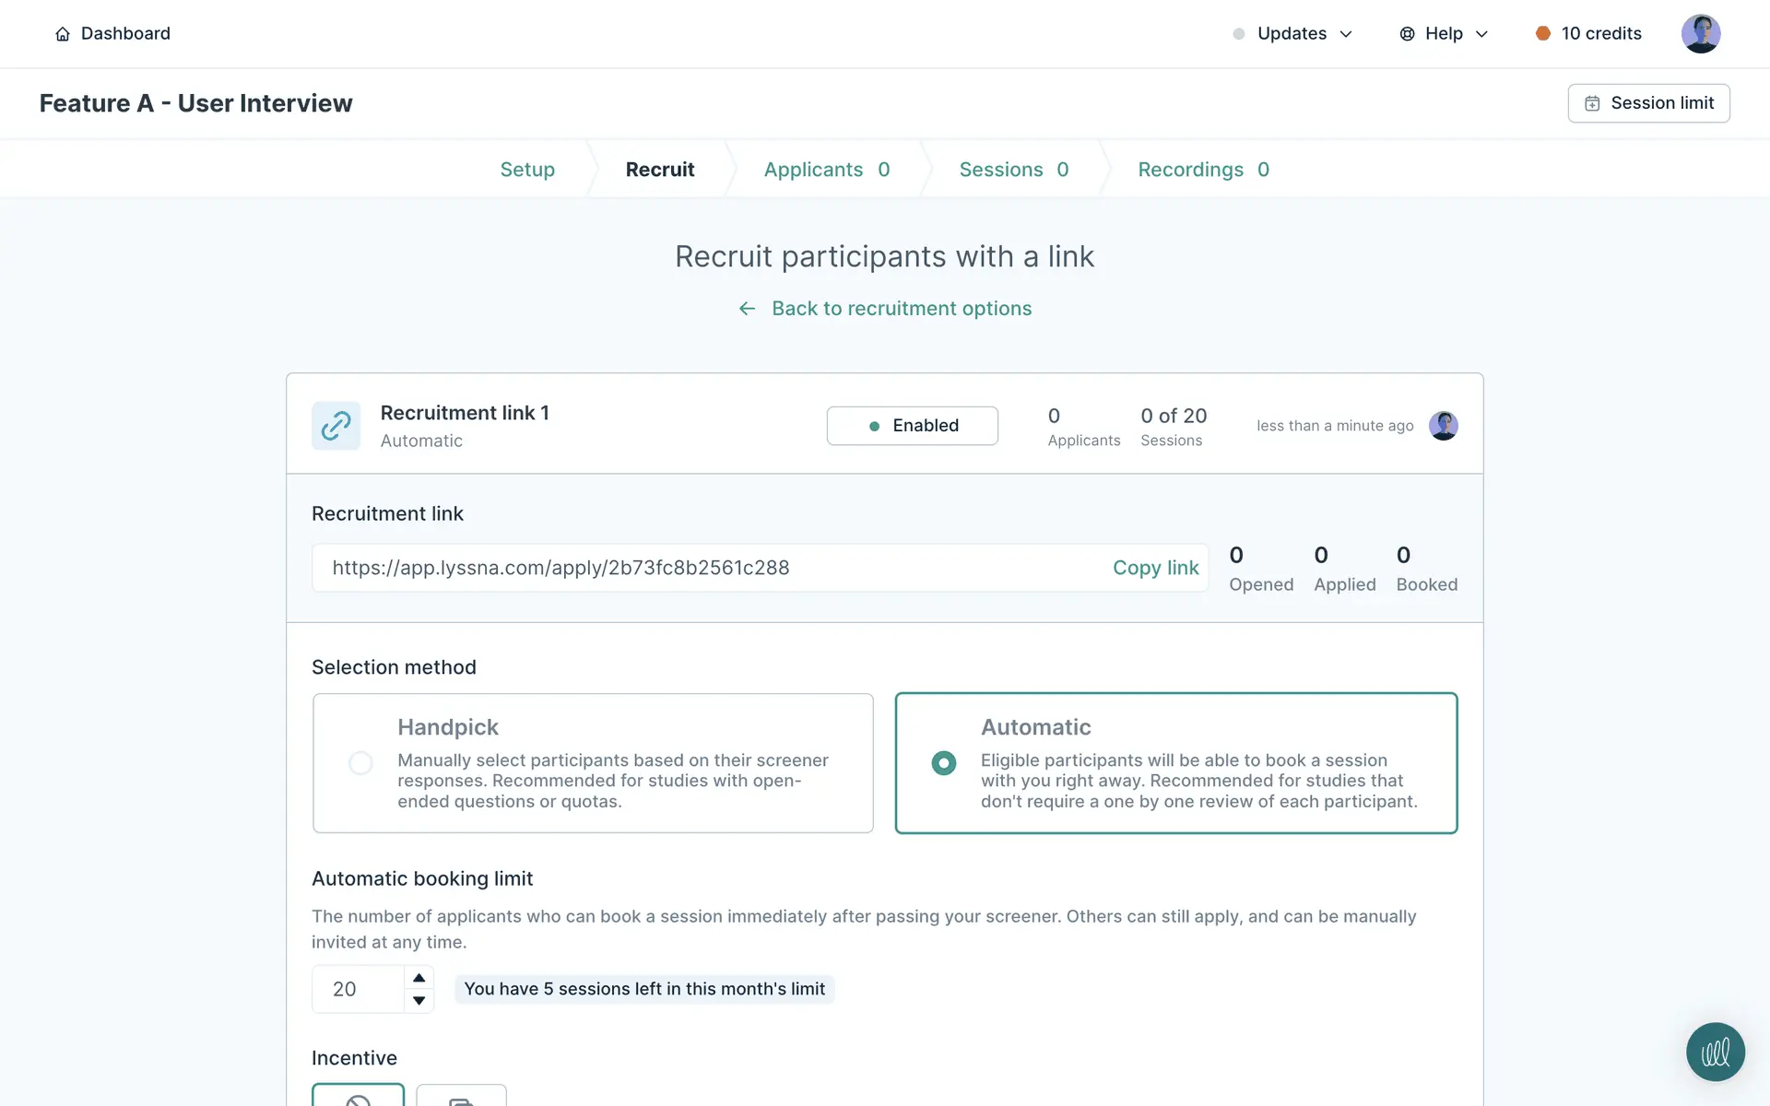This screenshot has height=1106, width=1770.
Task: Click the back arrow to recruitment options
Action: (x=747, y=309)
